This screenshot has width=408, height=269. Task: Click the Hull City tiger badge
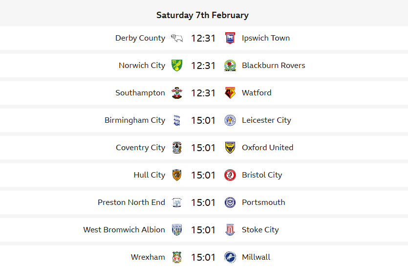pos(177,175)
